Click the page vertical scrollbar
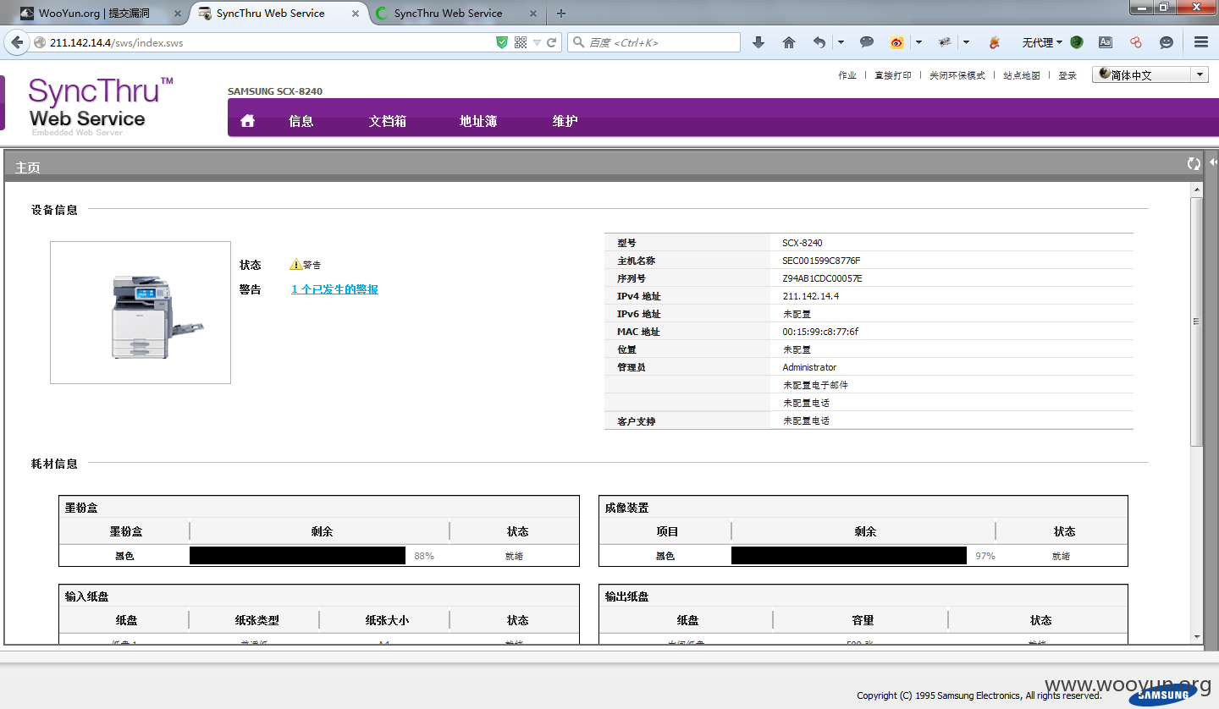Screen dimensions: 1219x709 coord(1196,322)
